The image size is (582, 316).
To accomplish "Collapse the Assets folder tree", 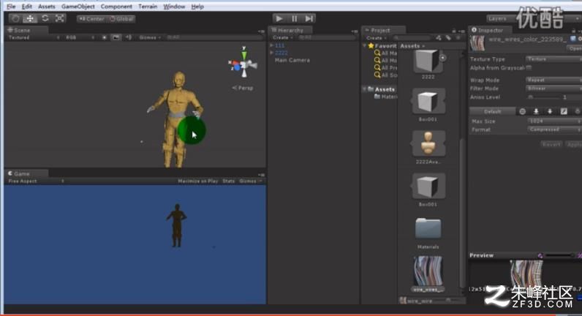I will tap(365, 89).
